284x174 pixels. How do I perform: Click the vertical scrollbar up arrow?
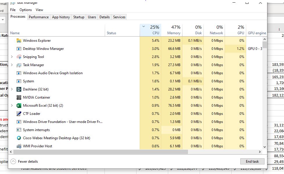[x=265, y=39]
